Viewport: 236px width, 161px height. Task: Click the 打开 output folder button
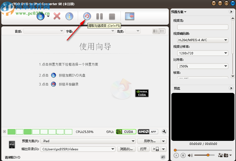(x=143, y=149)
